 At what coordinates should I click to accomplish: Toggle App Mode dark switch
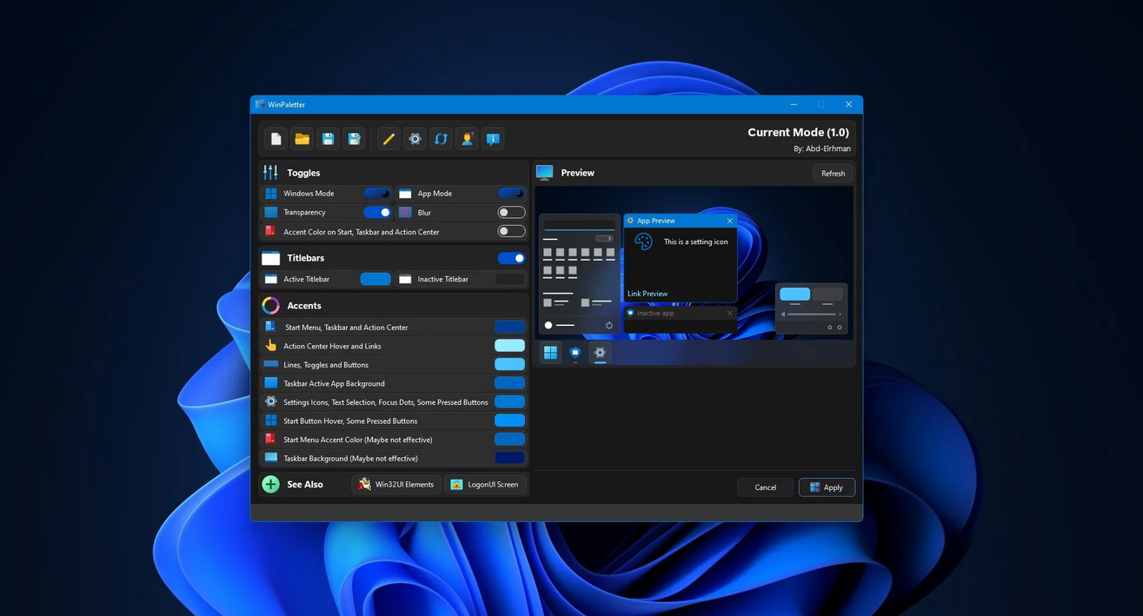(511, 194)
